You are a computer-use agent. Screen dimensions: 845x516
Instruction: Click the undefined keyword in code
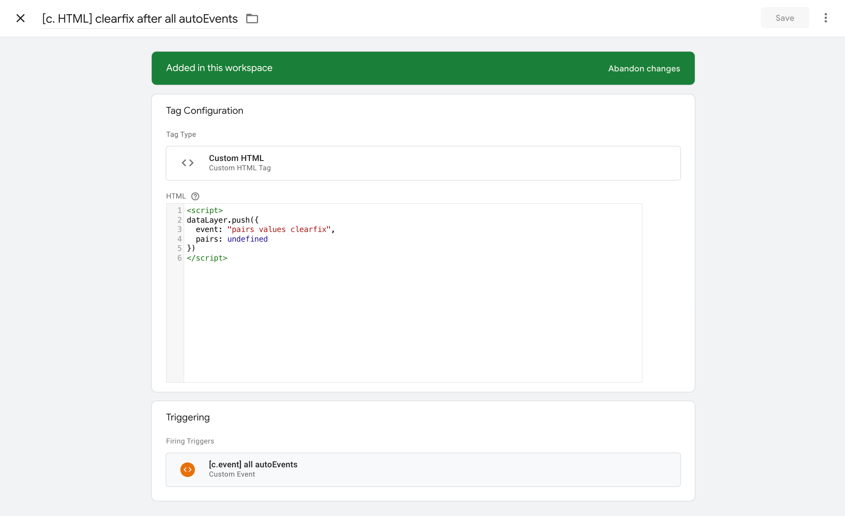tap(247, 239)
